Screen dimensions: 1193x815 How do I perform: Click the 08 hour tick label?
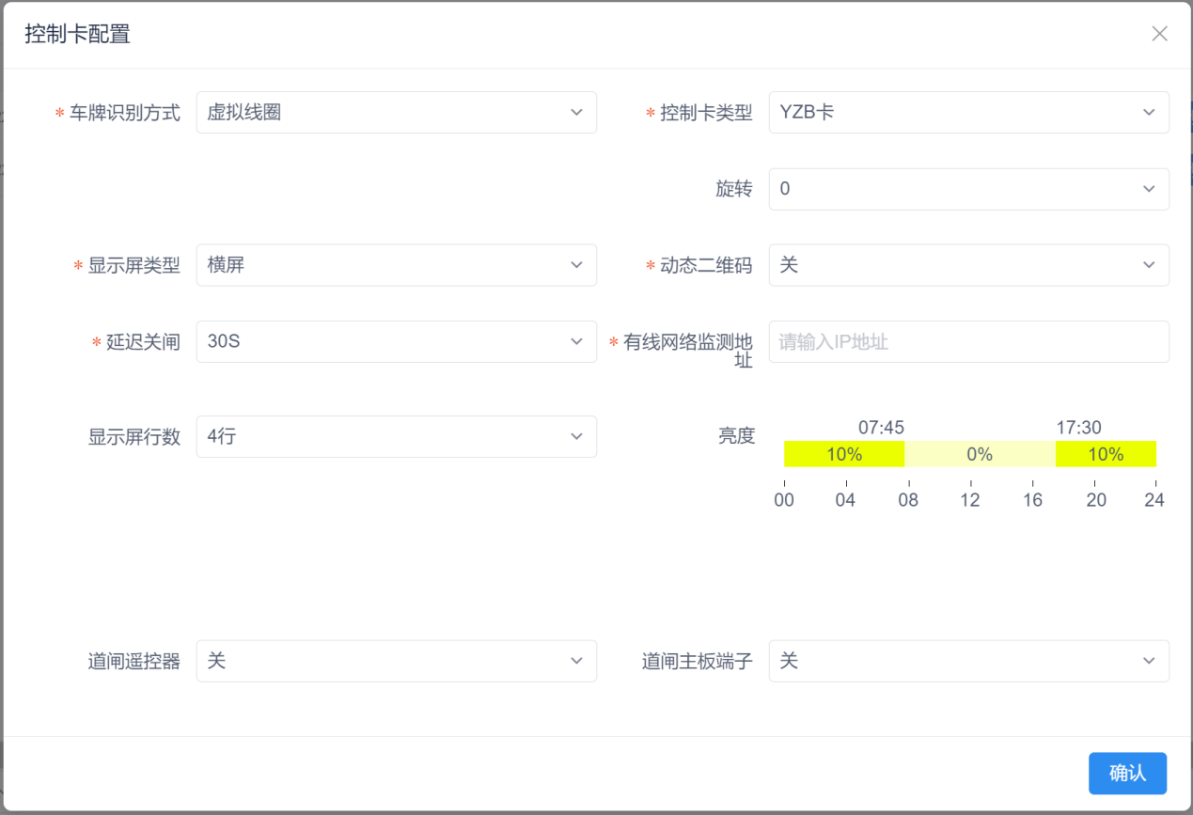tap(907, 500)
